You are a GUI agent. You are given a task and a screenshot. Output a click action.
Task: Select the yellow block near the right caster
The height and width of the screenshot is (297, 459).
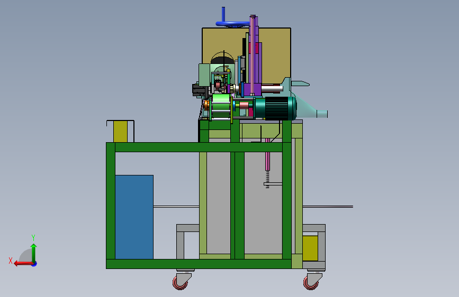click(310, 248)
